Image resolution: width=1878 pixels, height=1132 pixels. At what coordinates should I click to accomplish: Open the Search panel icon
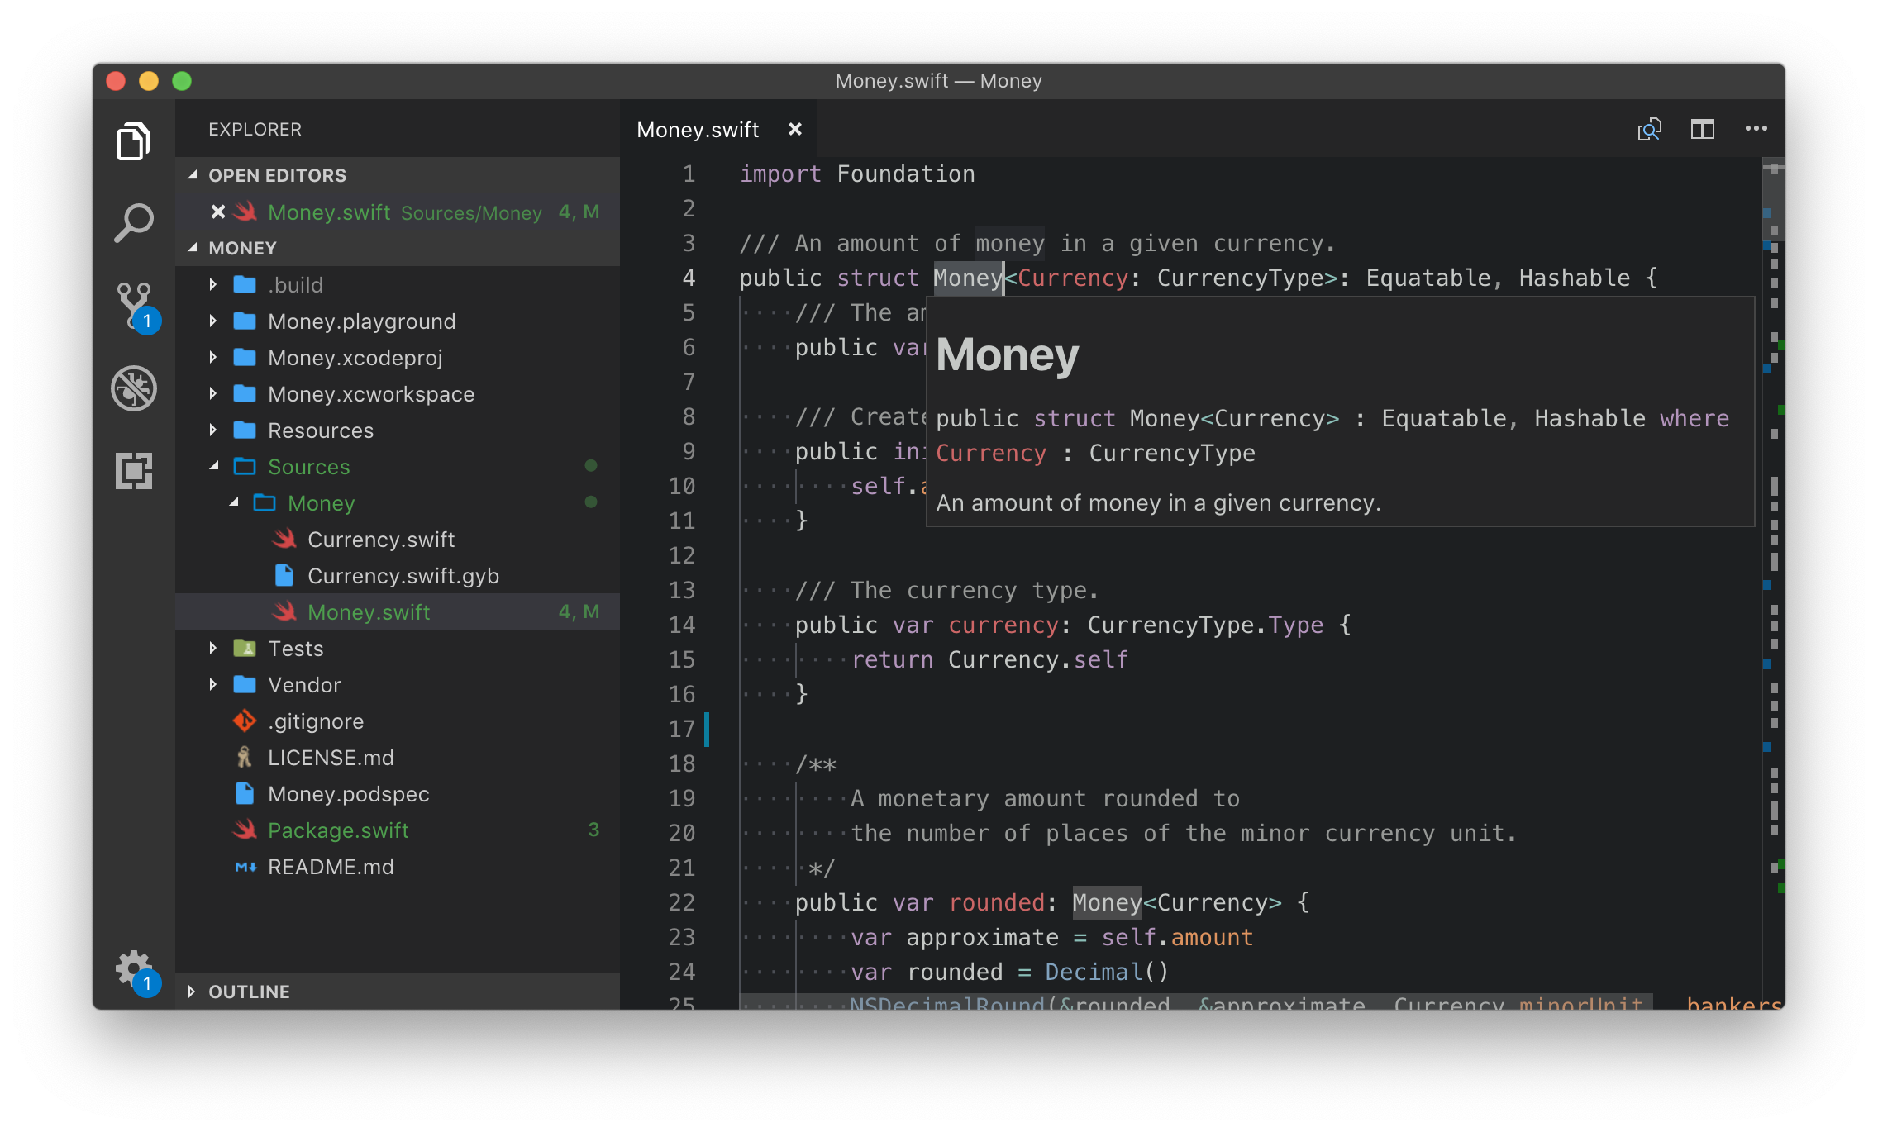(133, 221)
